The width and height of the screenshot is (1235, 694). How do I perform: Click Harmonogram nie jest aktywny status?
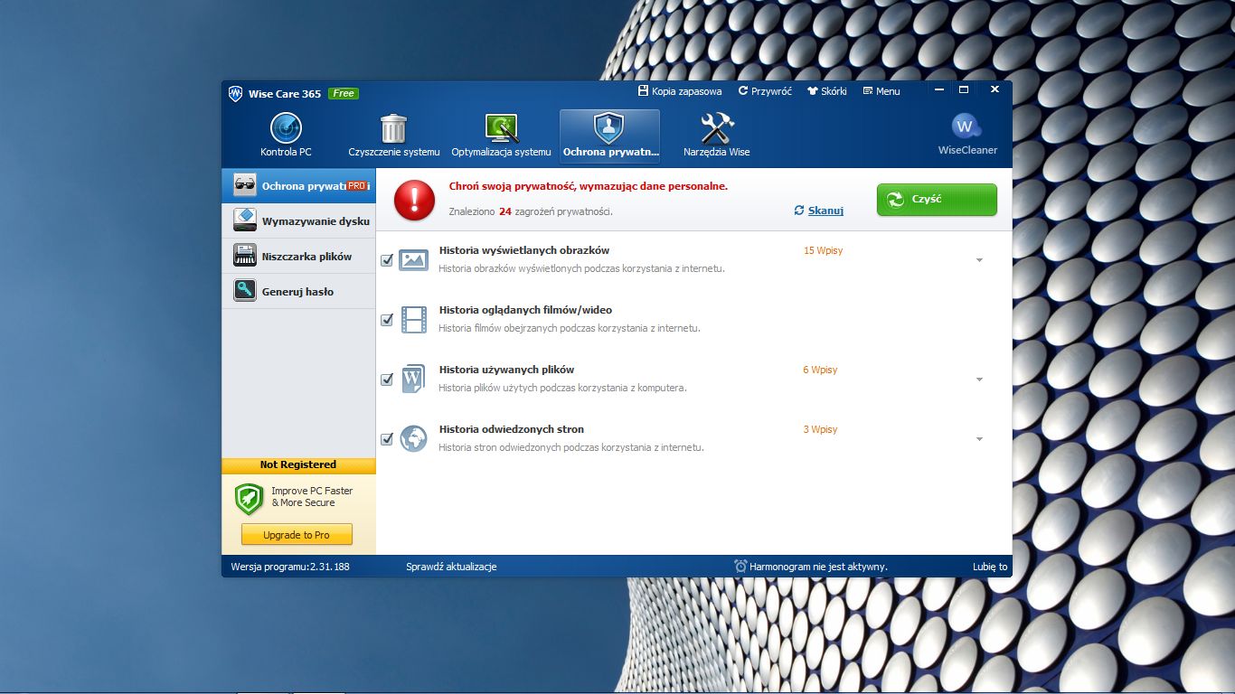818,567
